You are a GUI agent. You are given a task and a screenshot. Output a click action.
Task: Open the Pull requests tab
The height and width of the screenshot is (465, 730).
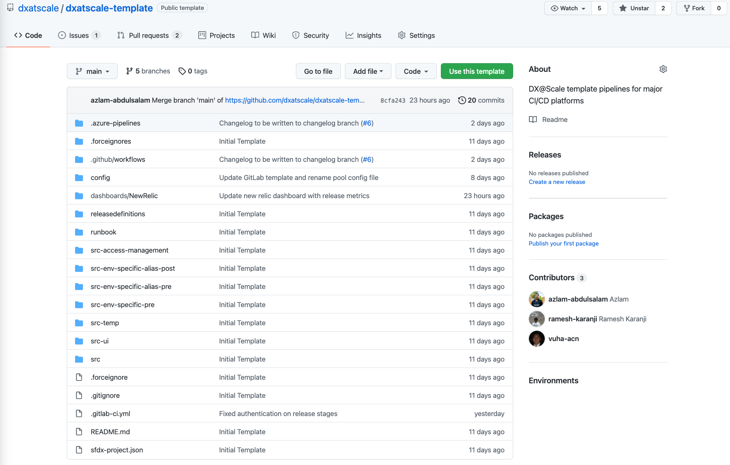tap(149, 35)
